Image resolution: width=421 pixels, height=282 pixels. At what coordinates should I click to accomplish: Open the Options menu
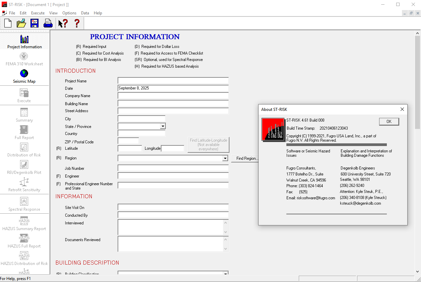(69, 13)
